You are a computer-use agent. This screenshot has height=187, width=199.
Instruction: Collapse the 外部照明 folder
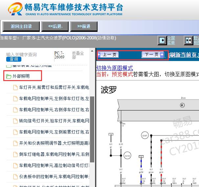point(21,76)
